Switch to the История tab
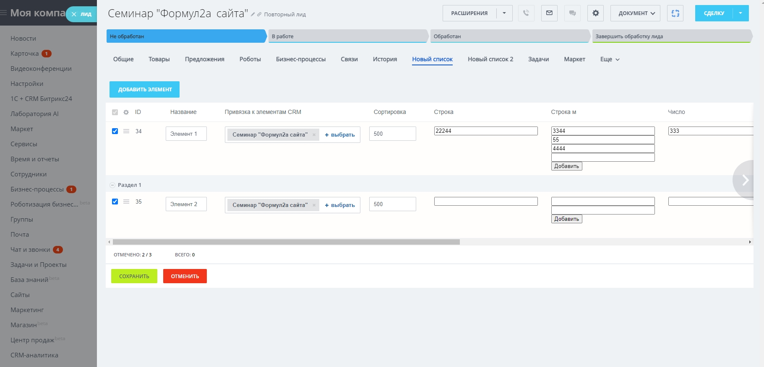The image size is (764, 367). point(385,59)
